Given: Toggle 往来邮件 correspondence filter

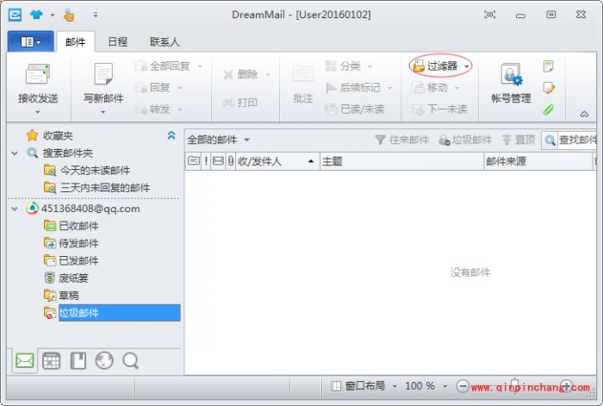Looking at the screenshot, I should pos(402,140).
